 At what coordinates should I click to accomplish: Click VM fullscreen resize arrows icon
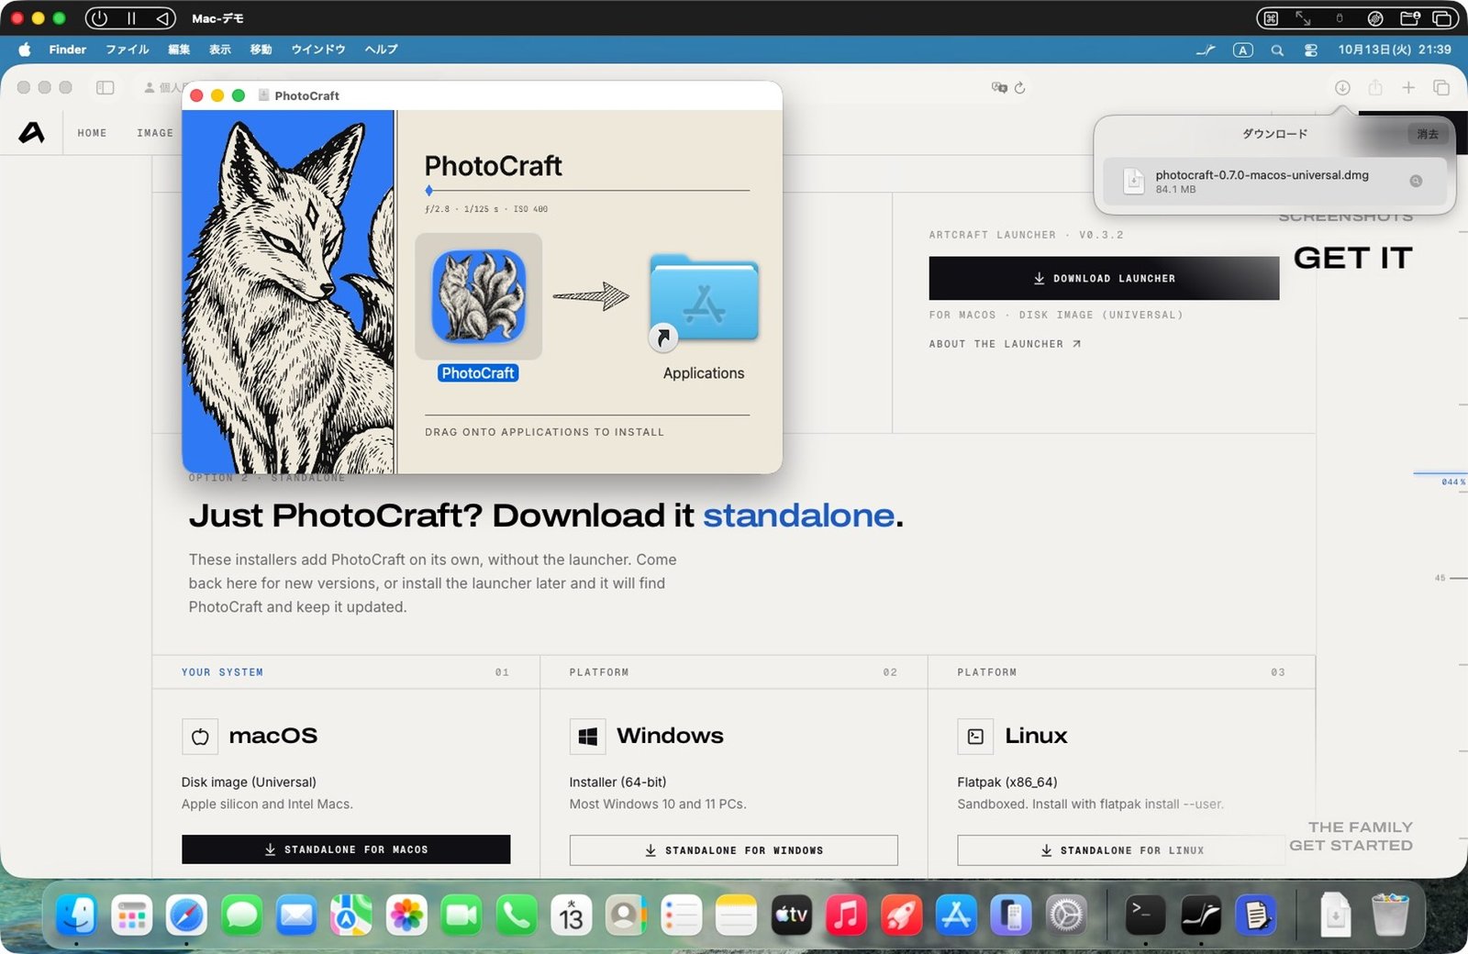[1303, 18]
